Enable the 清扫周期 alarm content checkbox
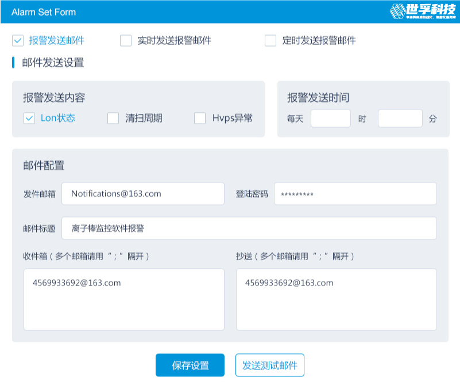460x389 pixels. [x=112, y=118]
